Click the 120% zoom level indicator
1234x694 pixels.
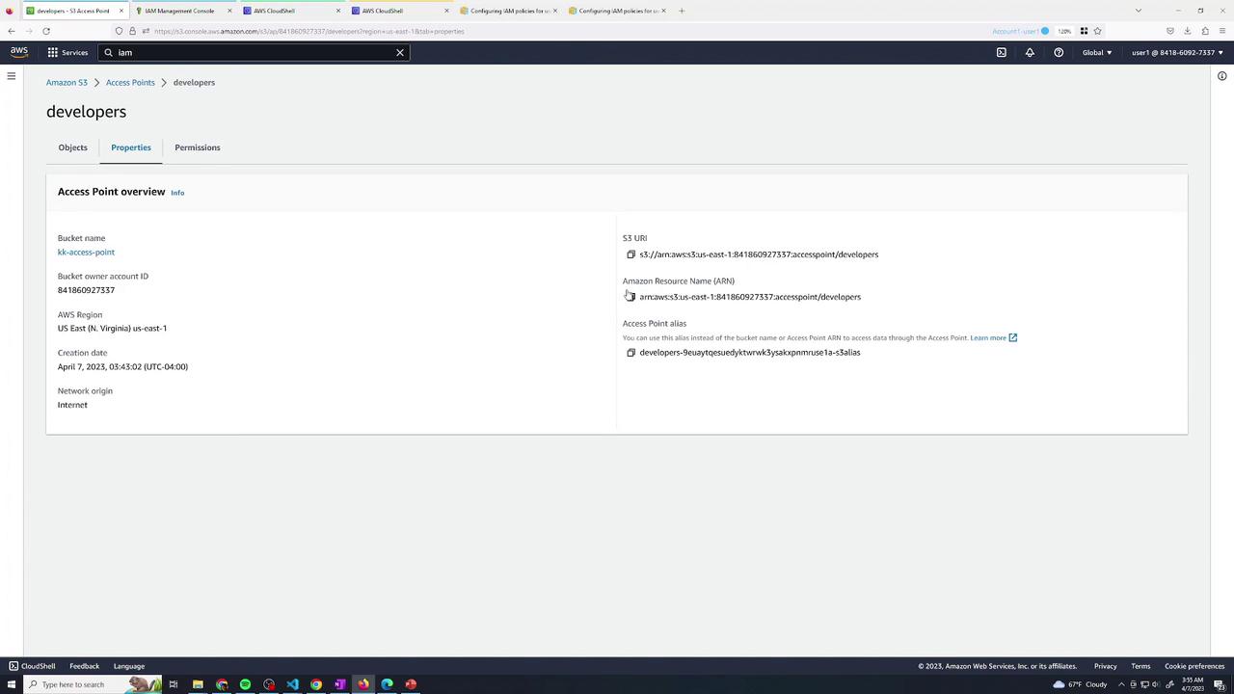[1064, 31]
